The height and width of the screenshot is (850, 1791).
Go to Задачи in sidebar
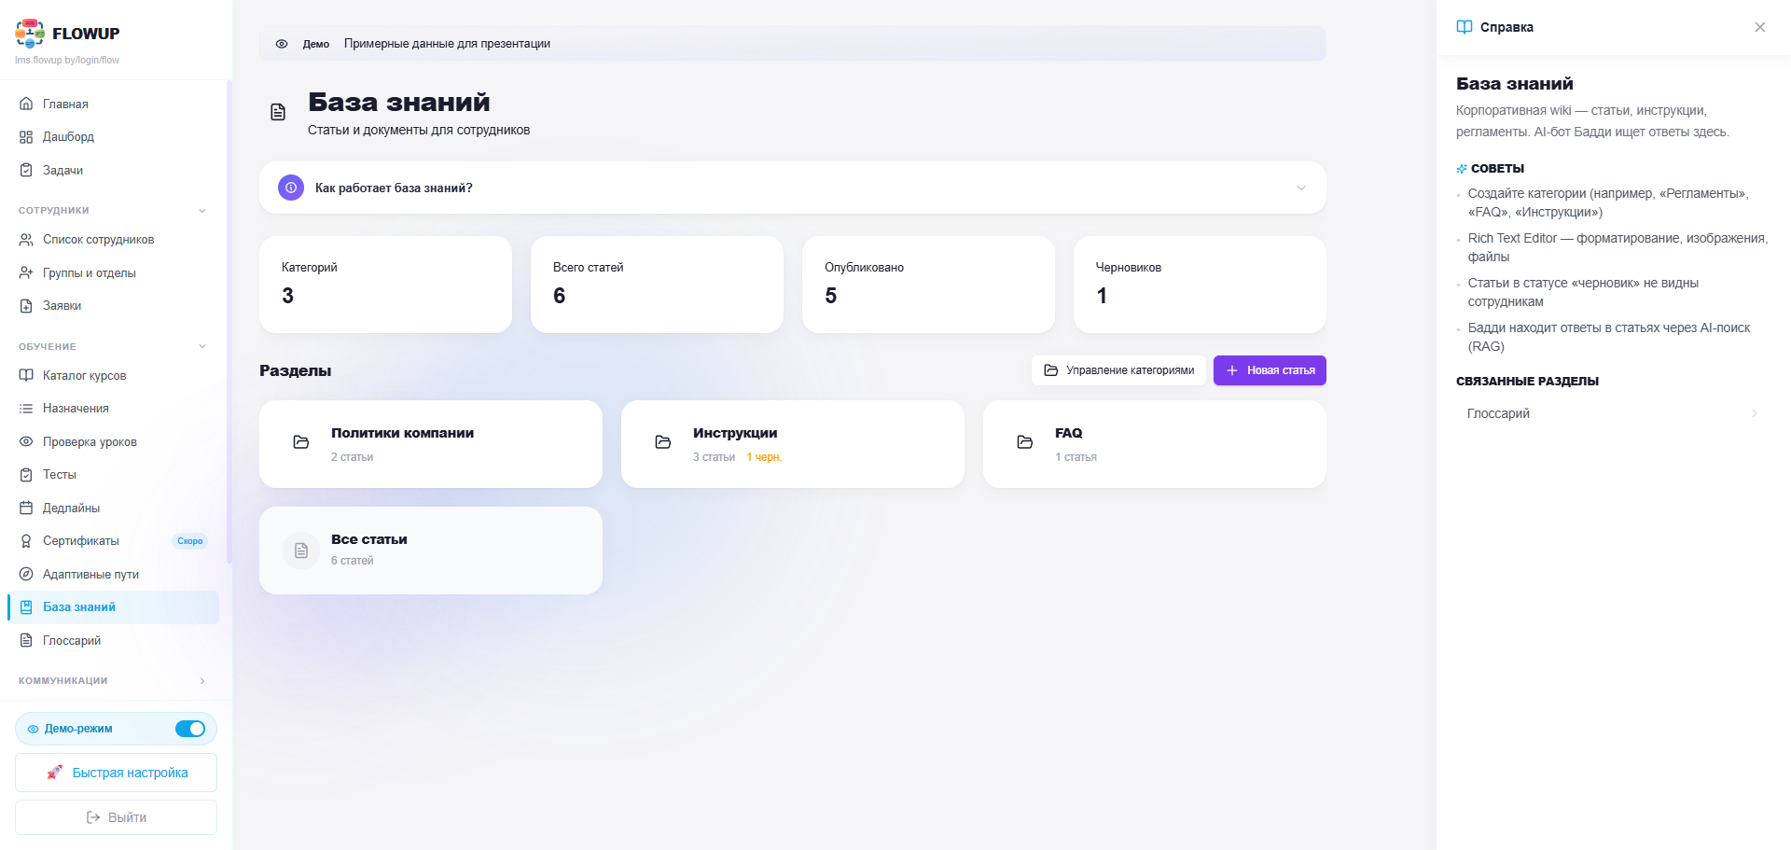113,170
